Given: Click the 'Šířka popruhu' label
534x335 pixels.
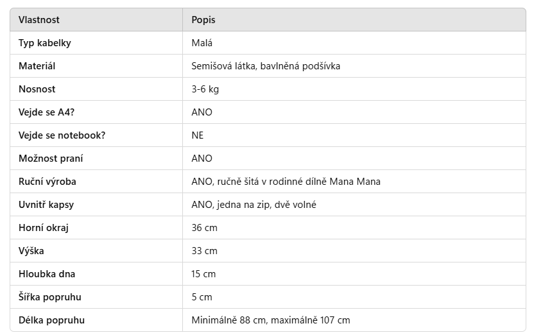Looking at the screenshot, I should (x=50, y=297).
